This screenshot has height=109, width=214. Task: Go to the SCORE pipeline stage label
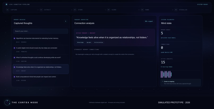coord(114,10)
